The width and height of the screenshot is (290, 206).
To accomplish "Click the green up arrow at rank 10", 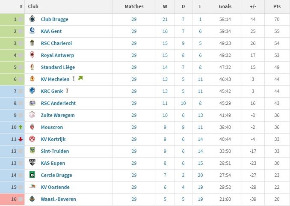I will click(x=21, y=127).
